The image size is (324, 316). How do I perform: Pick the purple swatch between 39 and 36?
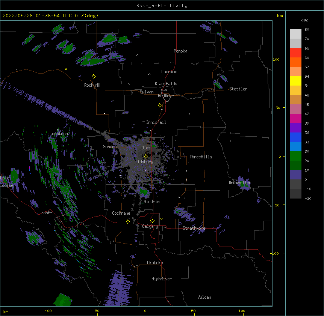(x=295, y=128)
